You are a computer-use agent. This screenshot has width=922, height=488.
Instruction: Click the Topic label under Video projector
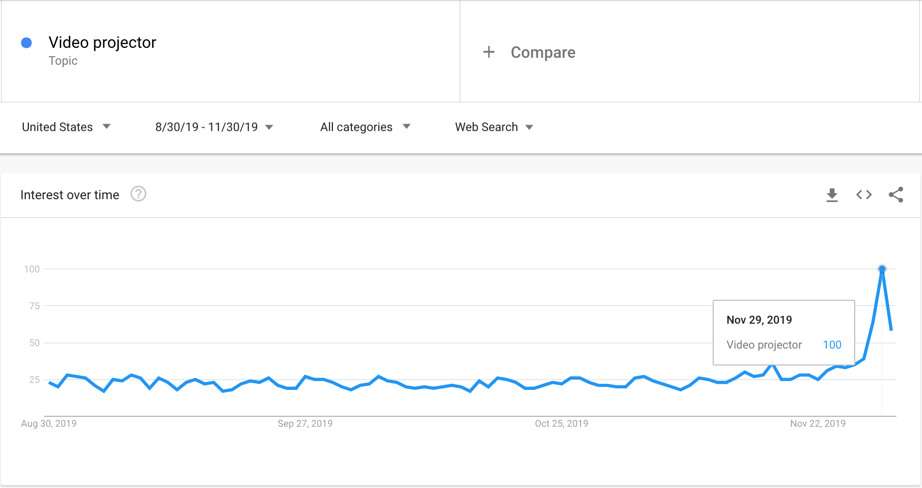tap(63, 61)
